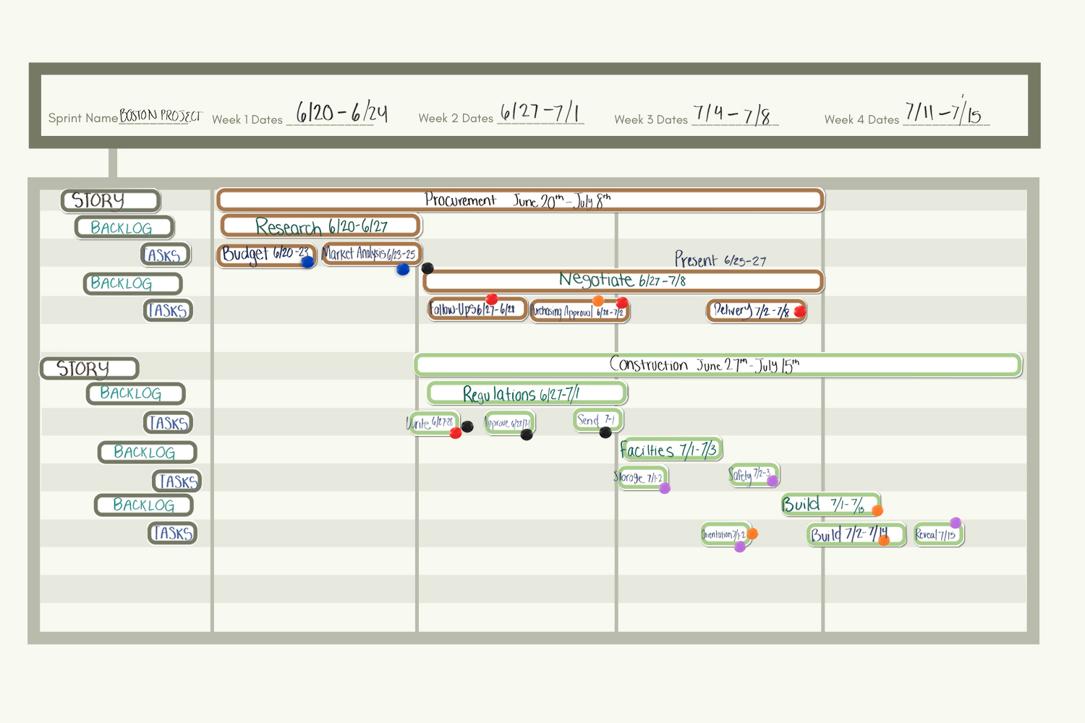Click the handwritten Present 6/25-27 note
Image resolution: width=1085 pixels, height=723 pixels.
coord(720,259)
